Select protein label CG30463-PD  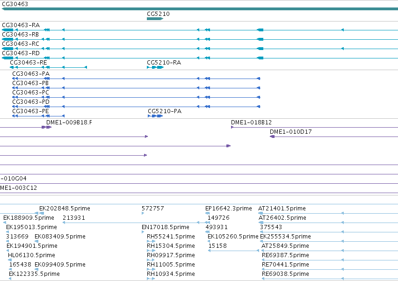(31, 102)
